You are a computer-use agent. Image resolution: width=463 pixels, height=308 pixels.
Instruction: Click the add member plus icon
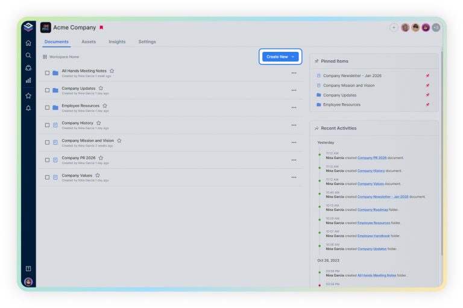[394, 28]
